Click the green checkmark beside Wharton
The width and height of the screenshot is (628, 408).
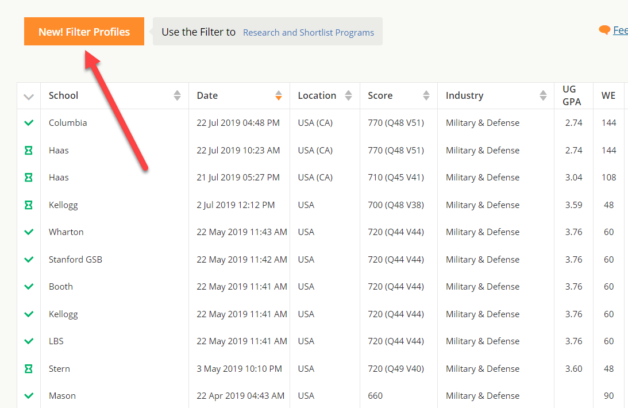click(29, 232)
